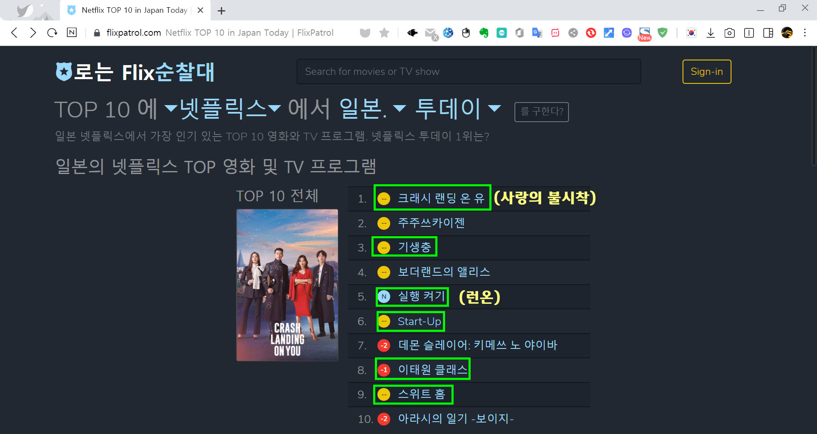Click the Crash Landing on You poster

pyautogui.click(x=287, y=285)
